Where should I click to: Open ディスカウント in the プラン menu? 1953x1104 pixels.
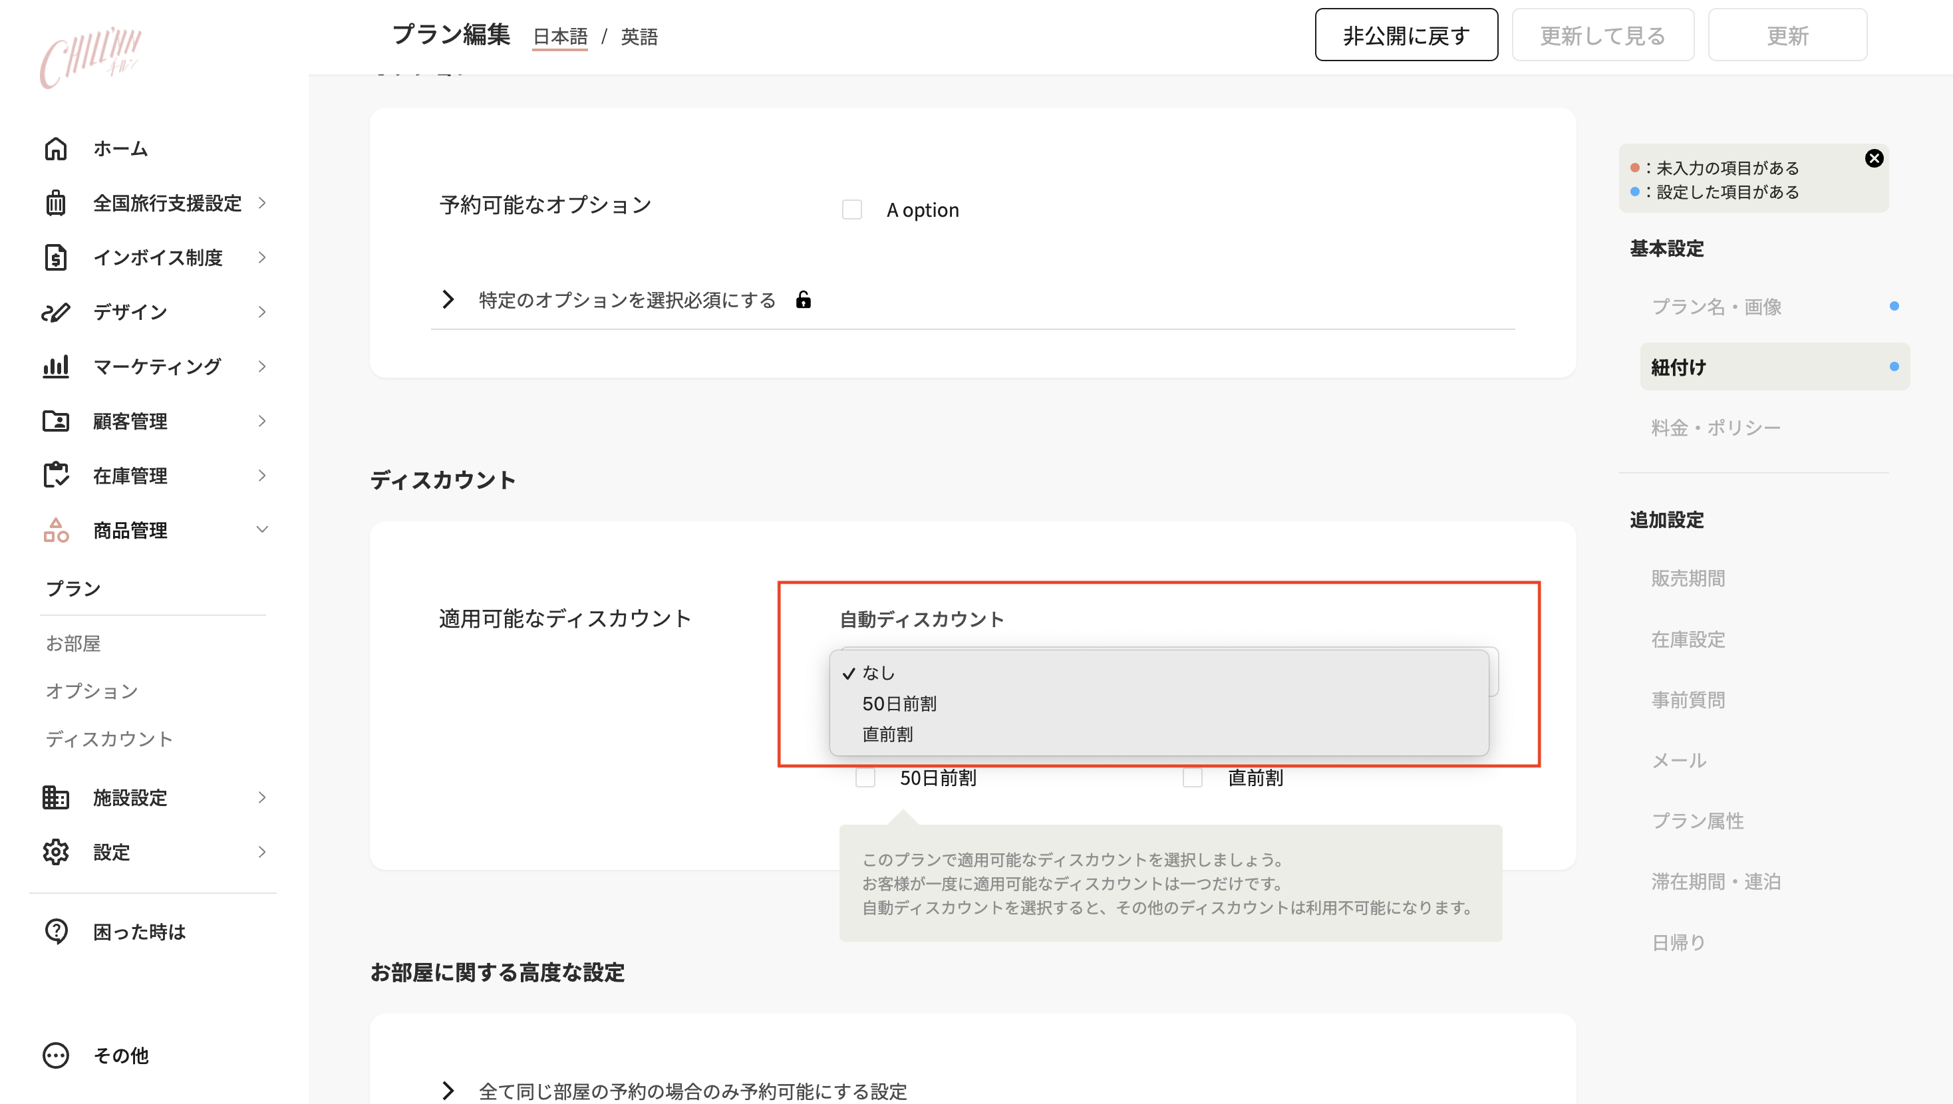109,738
